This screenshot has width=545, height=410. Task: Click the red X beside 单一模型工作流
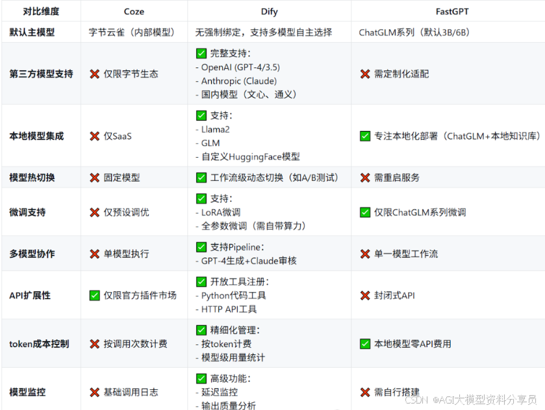tap(365, 254)
